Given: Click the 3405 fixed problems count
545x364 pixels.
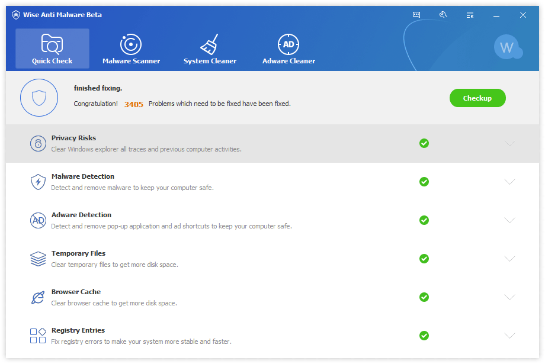Looking at the screenshot, I should pos(134,104).
